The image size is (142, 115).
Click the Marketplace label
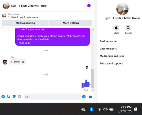coord(14,14)
